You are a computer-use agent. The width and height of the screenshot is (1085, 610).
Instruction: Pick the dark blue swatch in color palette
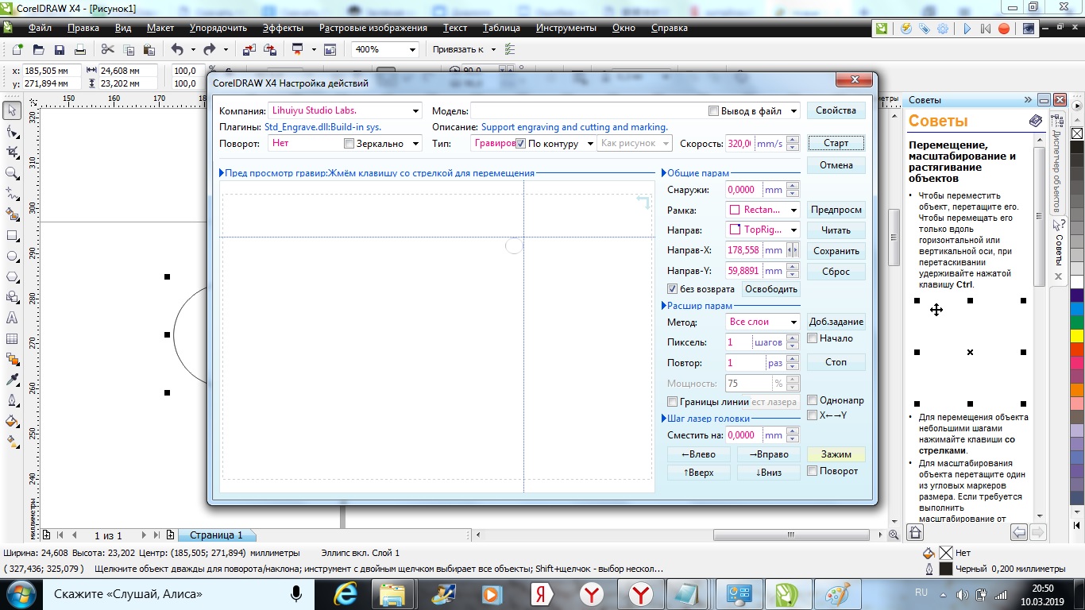(1077, 295)
